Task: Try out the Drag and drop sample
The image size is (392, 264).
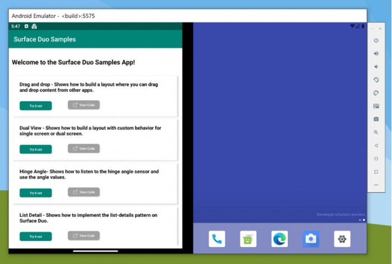Action: coord(36,106)
